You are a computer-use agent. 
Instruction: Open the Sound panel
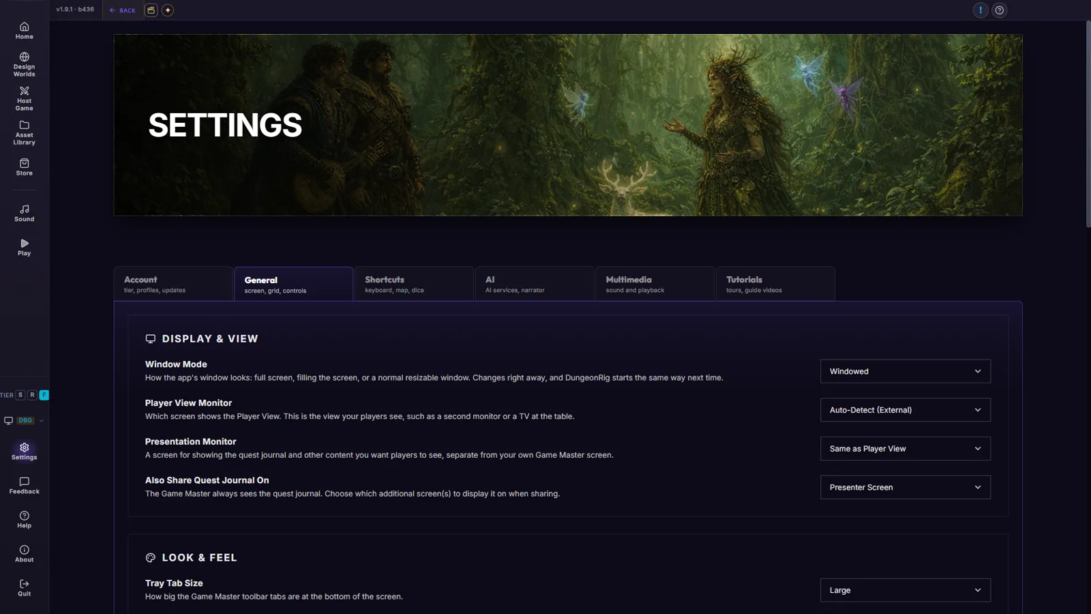[x=24, y=213]
